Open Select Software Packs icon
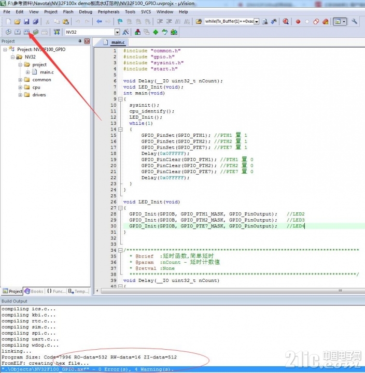 point(165,32)
